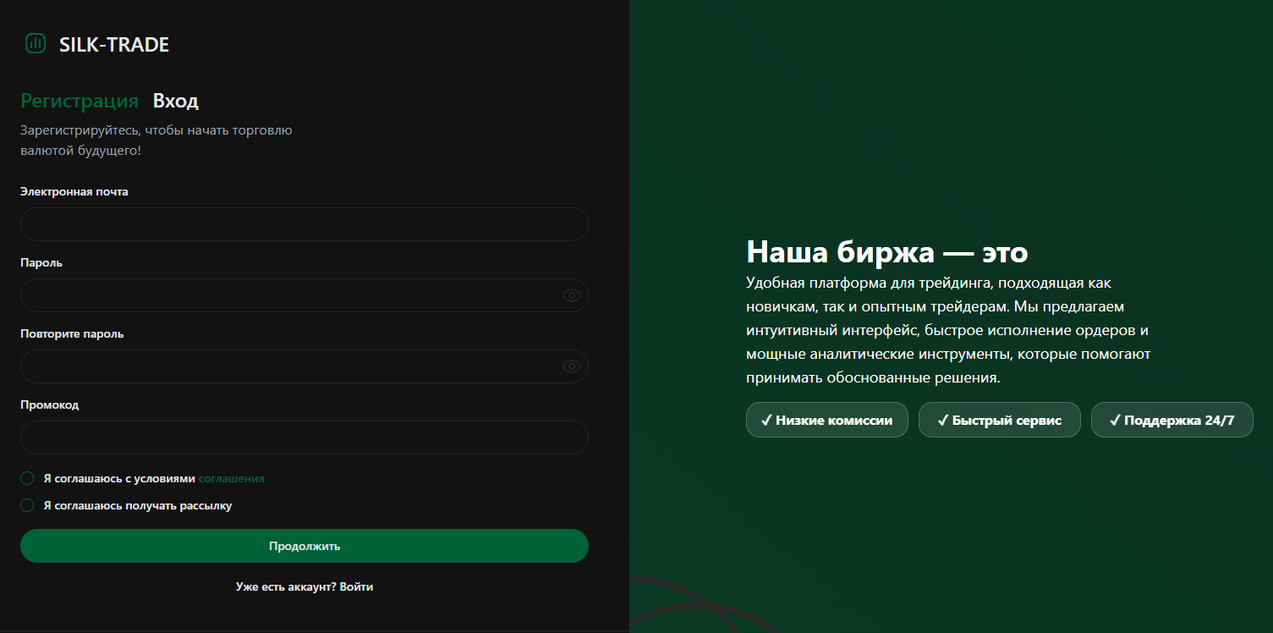This screenshot has width=1273, height=633.
Task: Switch to the Регистрация tab
Action: click(x=80, y=102)
